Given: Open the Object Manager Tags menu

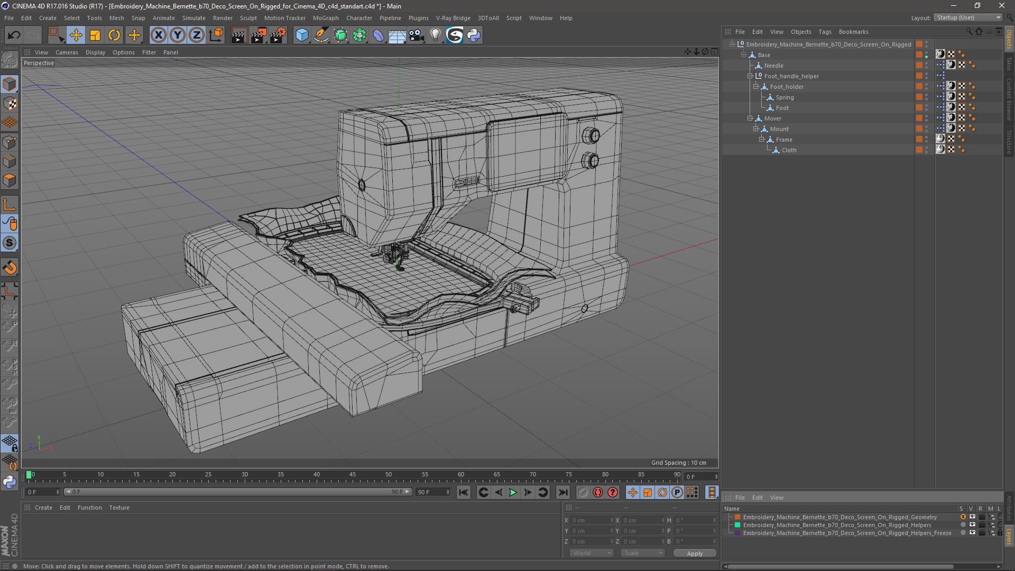Looking at the screenshot, I should pyautogui.click(x=825, y=32).
